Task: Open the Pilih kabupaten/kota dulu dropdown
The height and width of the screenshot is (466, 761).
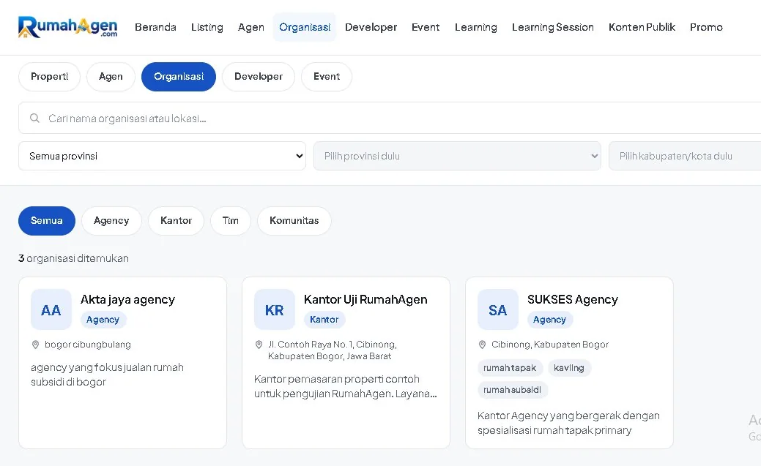Action: point(685,156)
